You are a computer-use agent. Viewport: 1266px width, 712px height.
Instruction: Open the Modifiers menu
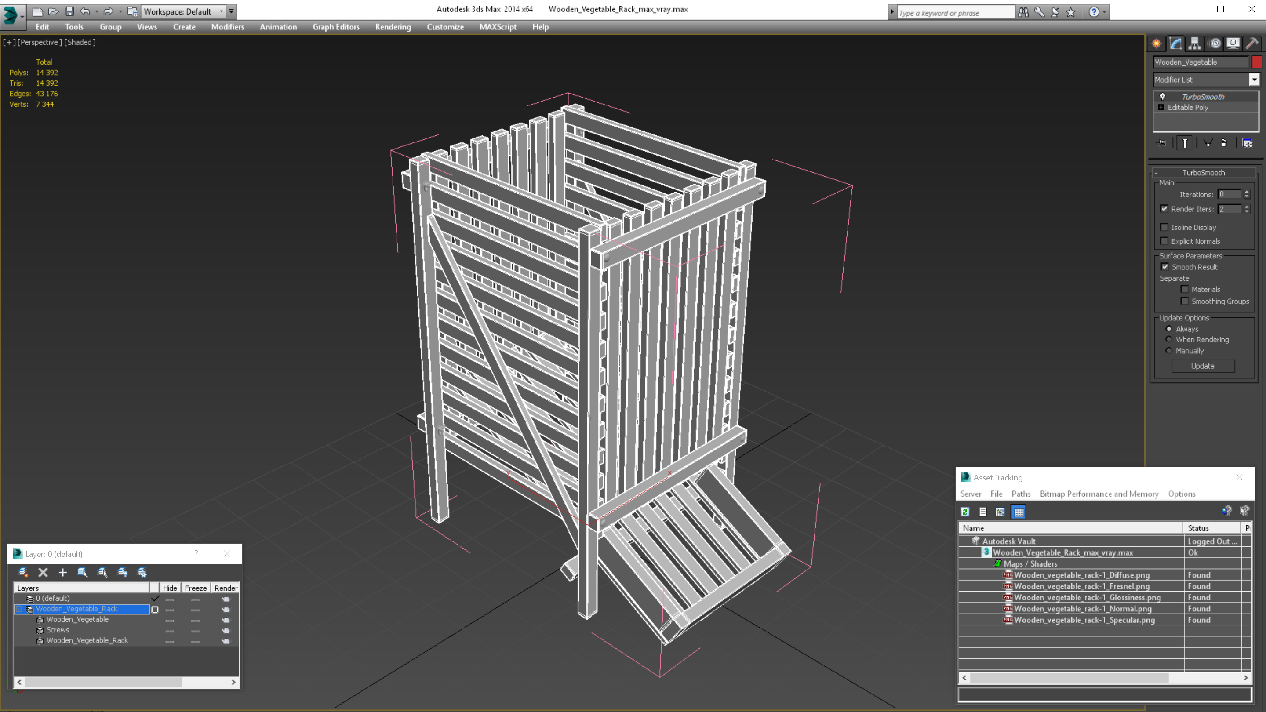point(228,27)
